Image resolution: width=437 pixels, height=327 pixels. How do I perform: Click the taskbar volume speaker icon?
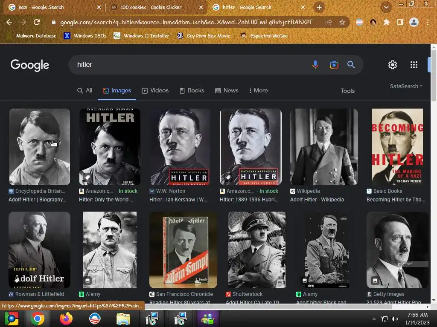pyautogui.click(x=395, y=318)
